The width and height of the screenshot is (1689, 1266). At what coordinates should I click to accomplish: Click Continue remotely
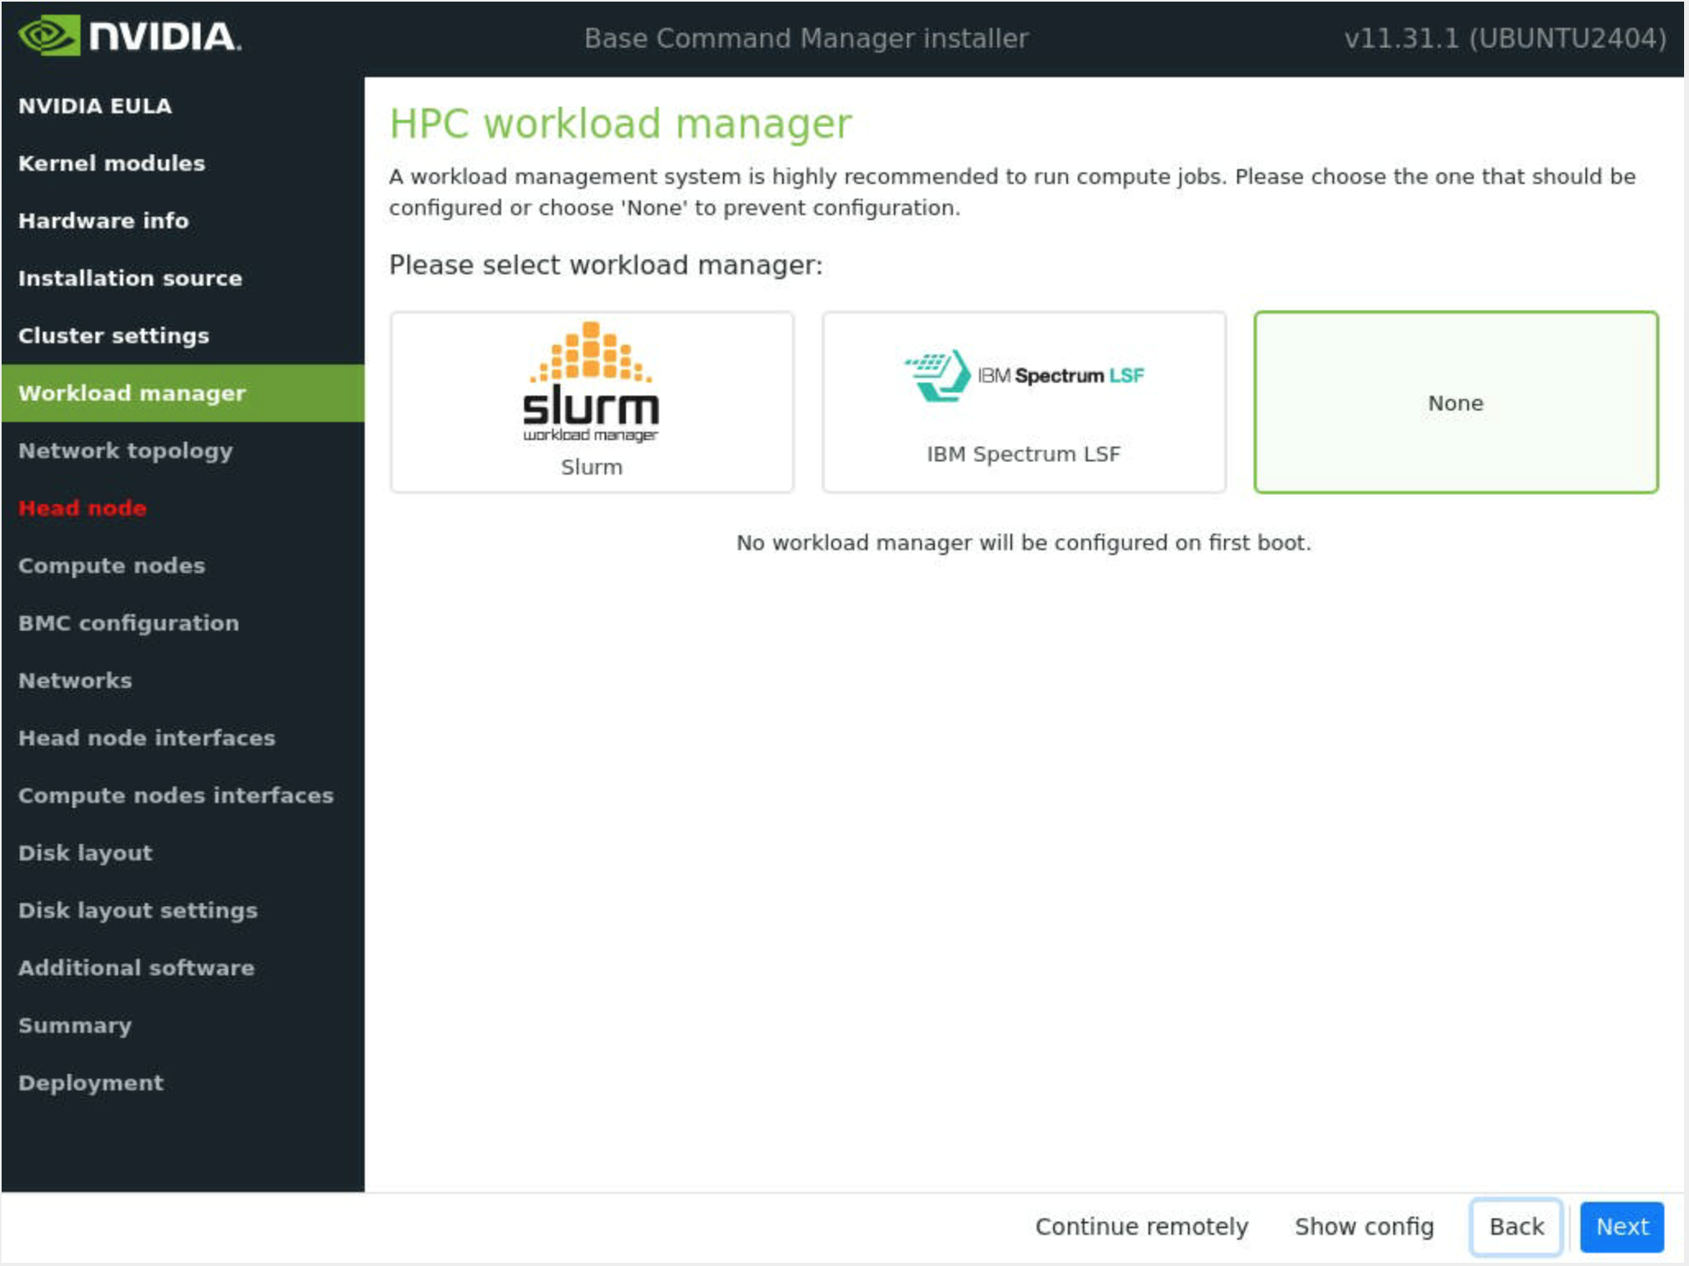tap(1141, 1226)
